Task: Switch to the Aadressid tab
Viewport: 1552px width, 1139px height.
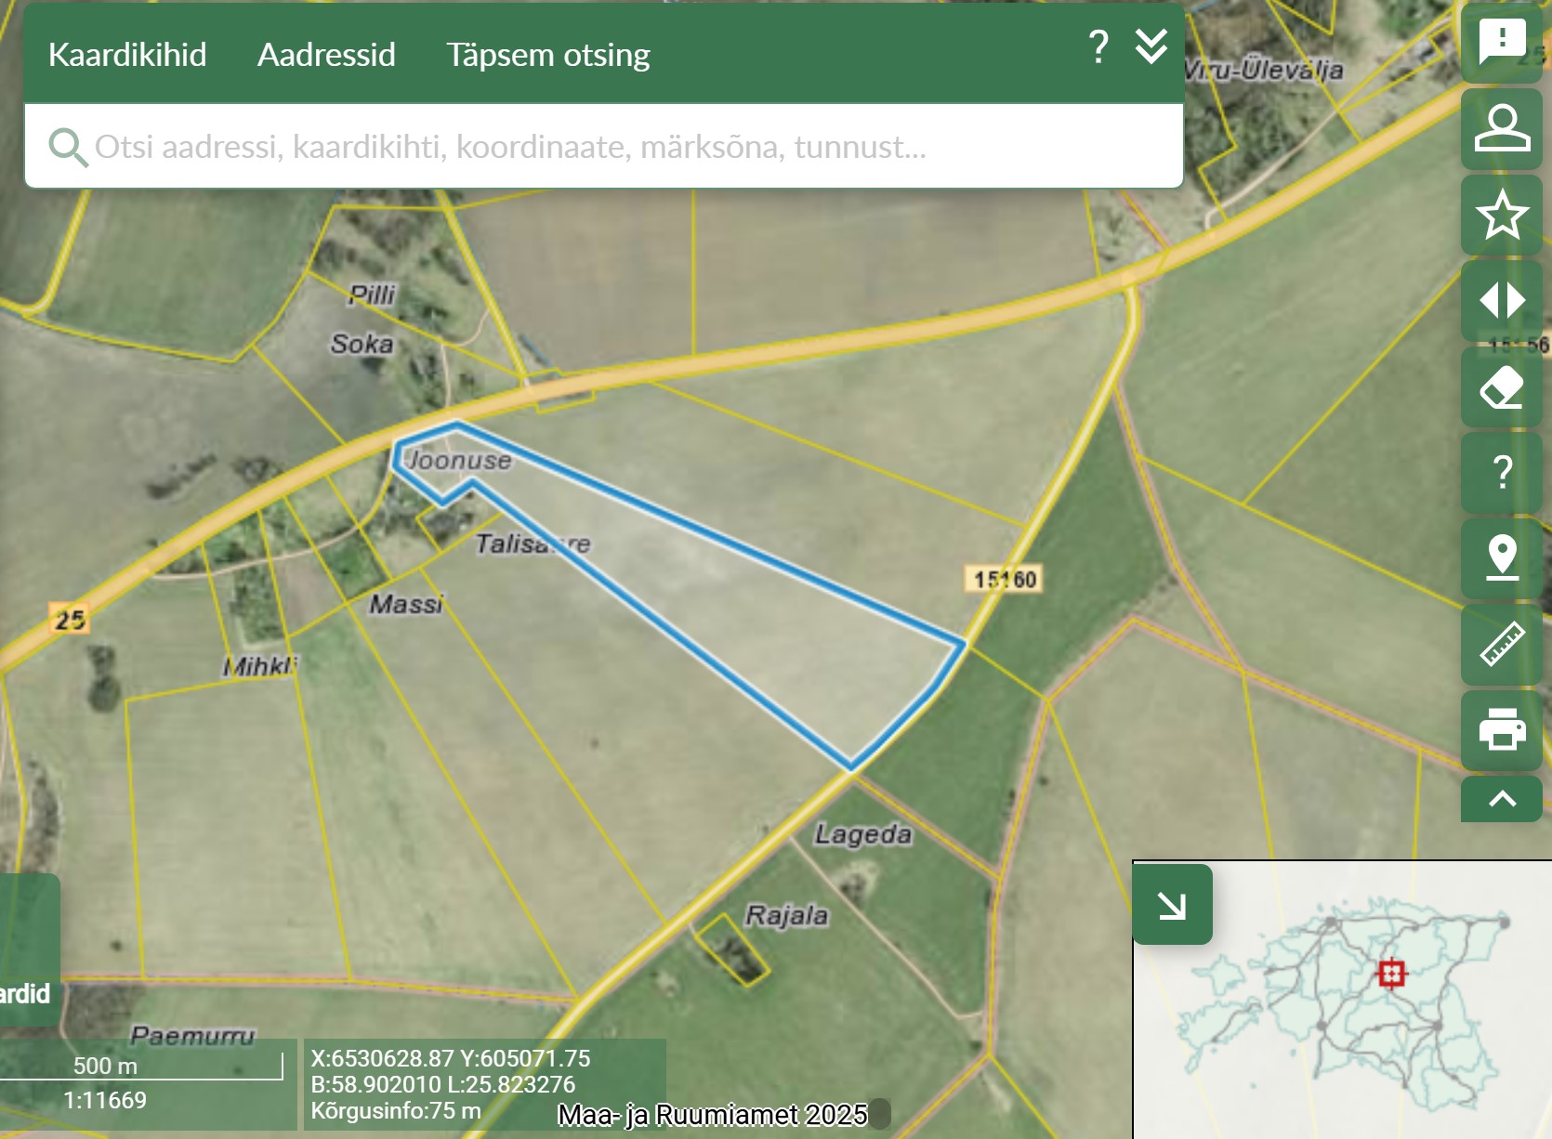Action: pyautogui.click(x=326, y=55)
